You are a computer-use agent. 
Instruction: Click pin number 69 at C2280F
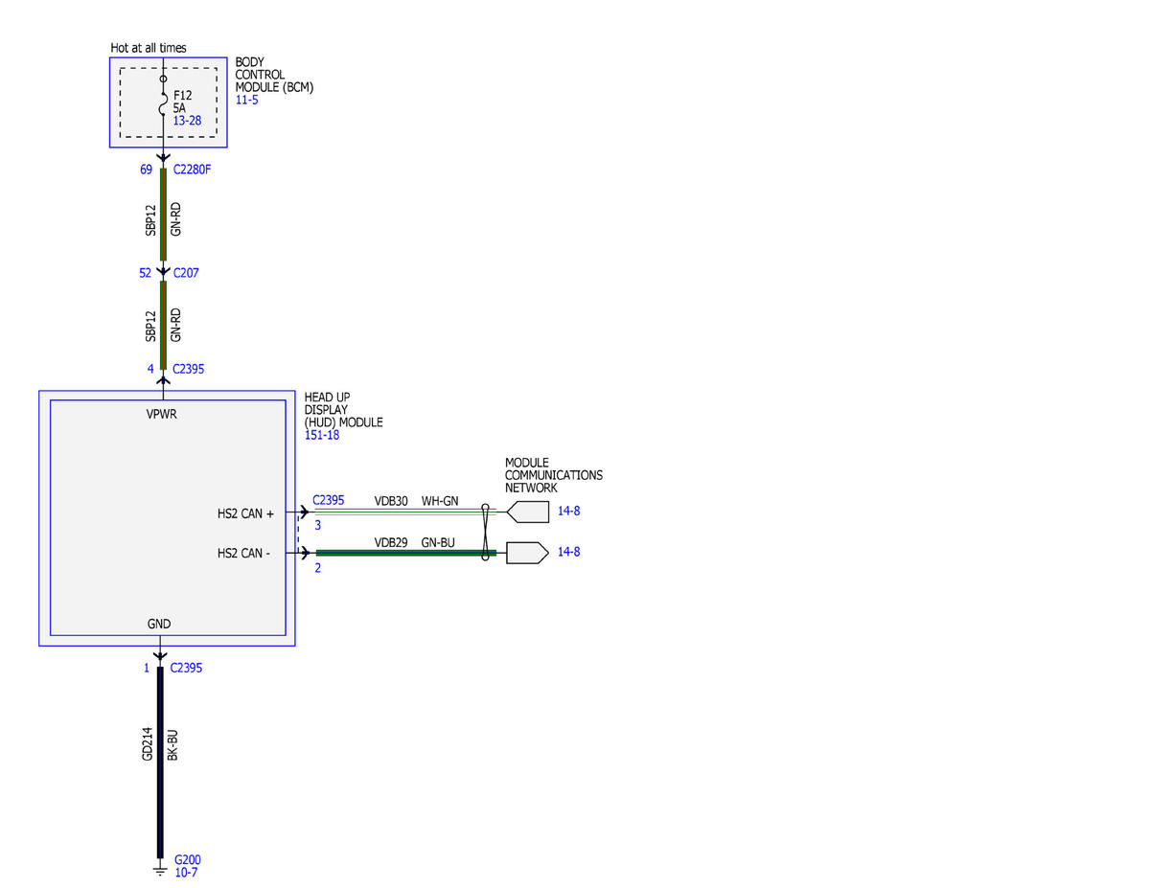(x=147, y=171)
